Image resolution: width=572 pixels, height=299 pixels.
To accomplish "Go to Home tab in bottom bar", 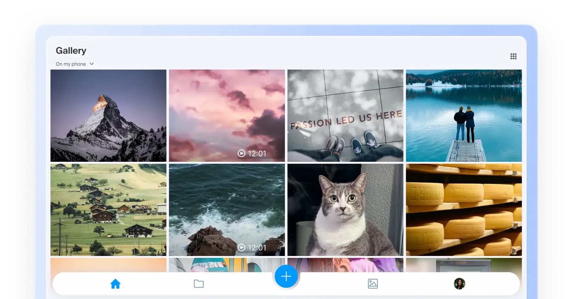I will [115, 284].
